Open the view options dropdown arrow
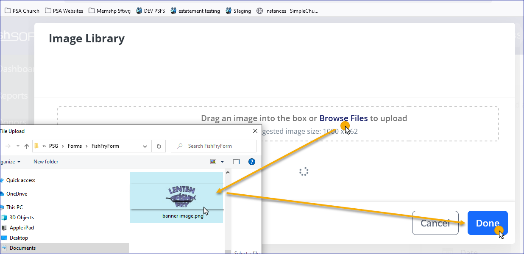524x254 pixels. tap(222, 162)
